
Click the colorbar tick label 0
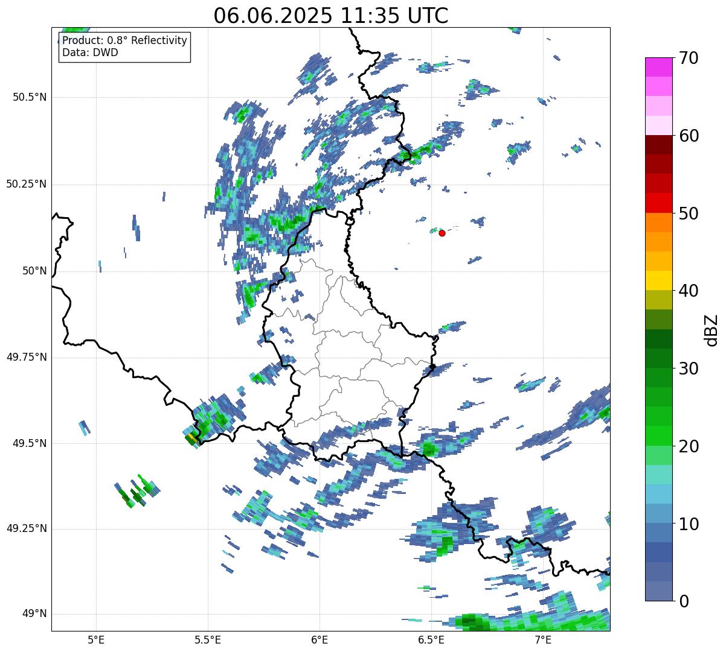pyautogui.click(x=683, y=601)
